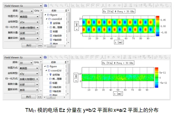Click the up-down double arrow icon in the zOx toolbar

pyautogui.click(x=109, y=5)
